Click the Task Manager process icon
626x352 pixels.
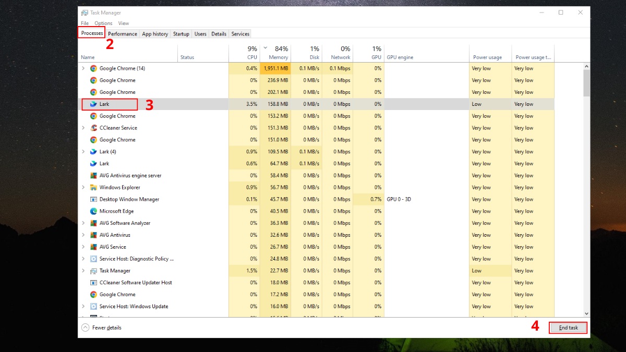click(94, 270)
